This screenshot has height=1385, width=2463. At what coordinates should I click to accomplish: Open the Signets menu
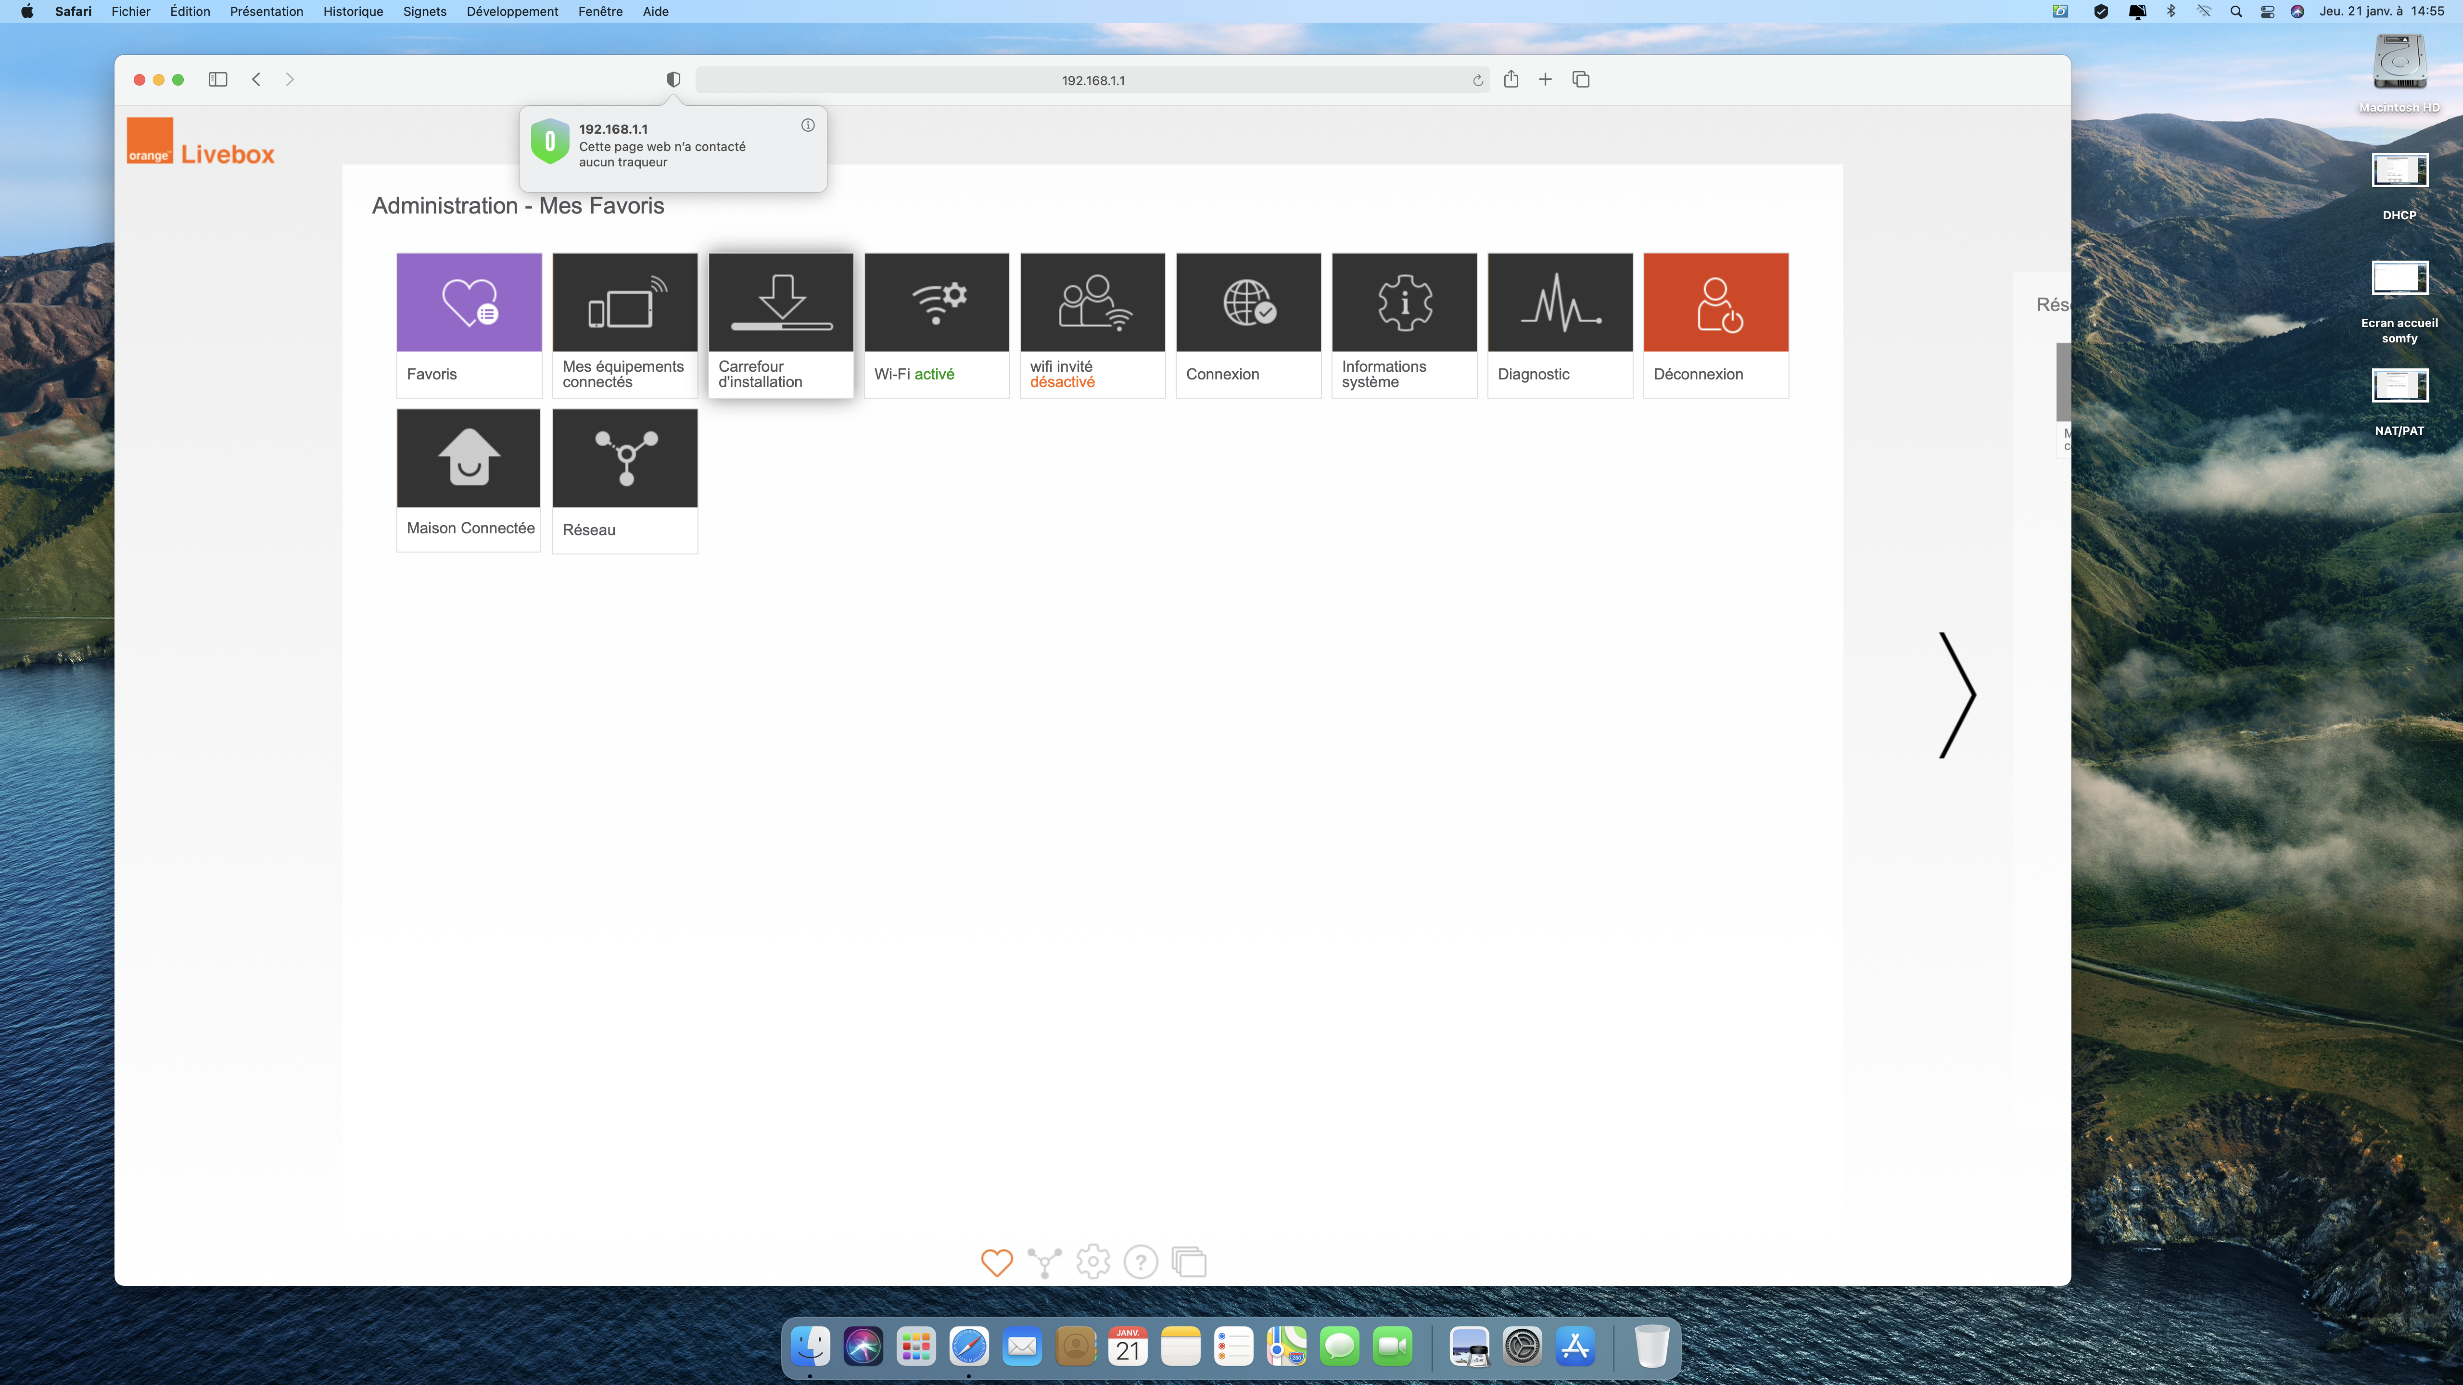click(x=424, y=12)
